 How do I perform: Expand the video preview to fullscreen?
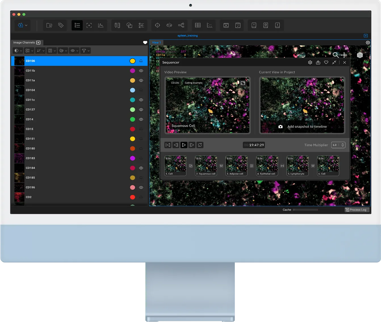click(243, 83)
